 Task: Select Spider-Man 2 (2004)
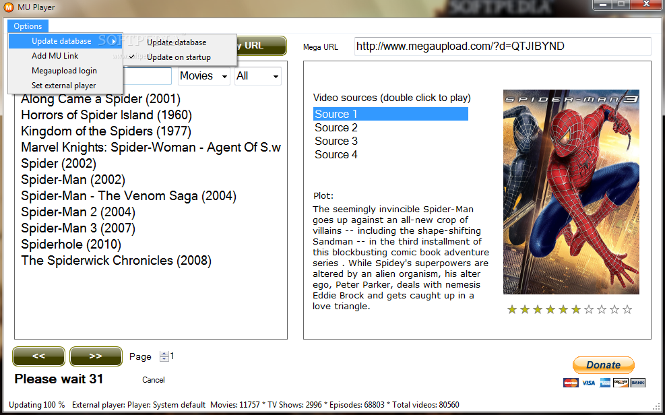click(78, 212)
